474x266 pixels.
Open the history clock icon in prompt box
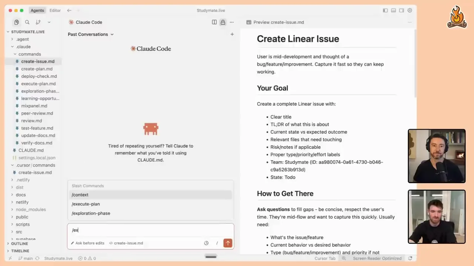pos(206,243)
